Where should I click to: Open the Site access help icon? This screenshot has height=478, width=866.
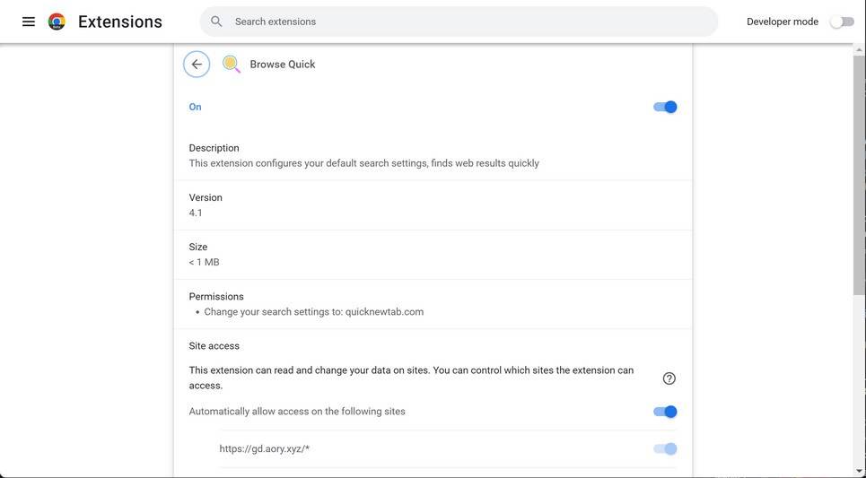[x=669, y=378]
